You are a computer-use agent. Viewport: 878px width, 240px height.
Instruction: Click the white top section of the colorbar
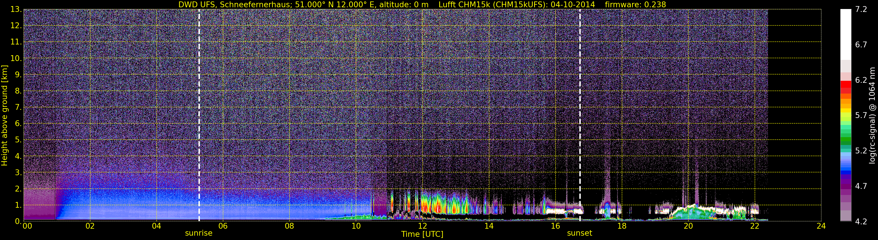pos(846,34)
